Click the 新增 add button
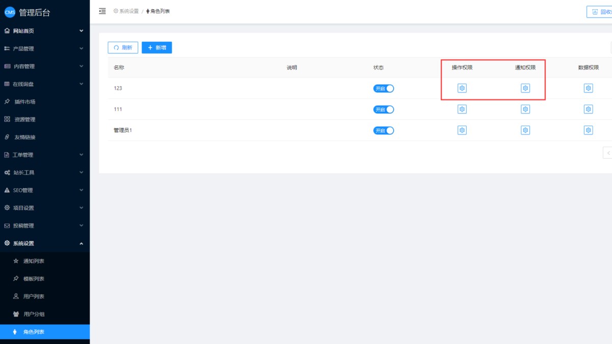 tap(157, 47)
